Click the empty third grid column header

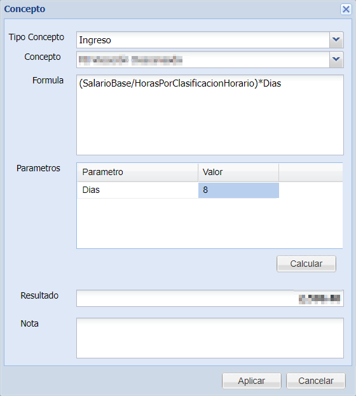coord(311,173)
